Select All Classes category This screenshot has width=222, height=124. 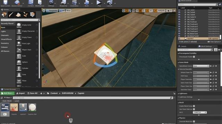click(x=5, y=51)
